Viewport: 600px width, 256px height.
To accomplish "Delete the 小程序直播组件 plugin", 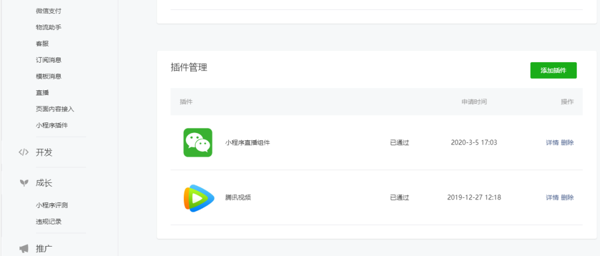I will [567, 142].
